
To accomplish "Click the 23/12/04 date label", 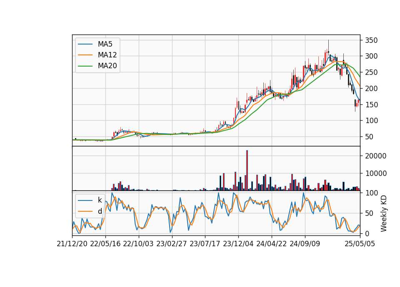I will click(238, 244).
